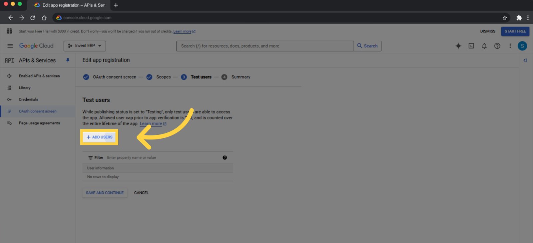This screenshot has width=533, height=243.
Task: Click the START FREE button
Action: pyautogui.click(x=515, y=31)
